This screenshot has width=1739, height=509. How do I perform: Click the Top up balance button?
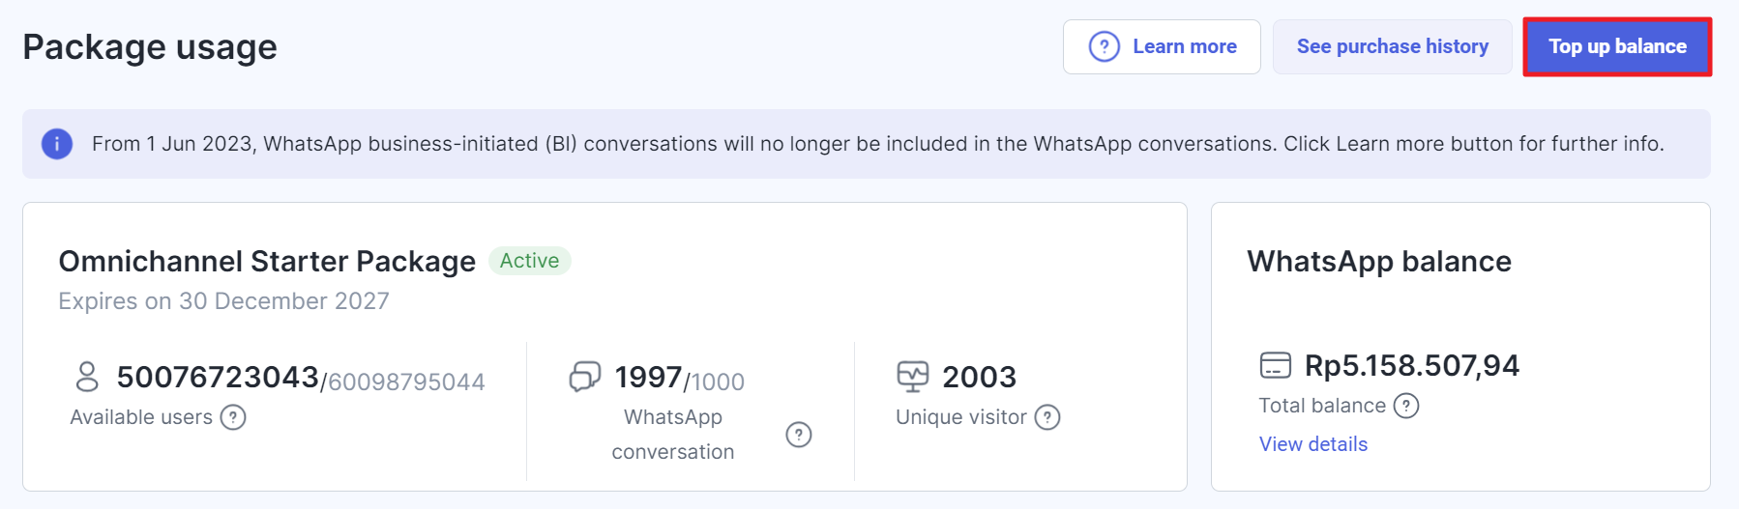[x=1617, y=46]
